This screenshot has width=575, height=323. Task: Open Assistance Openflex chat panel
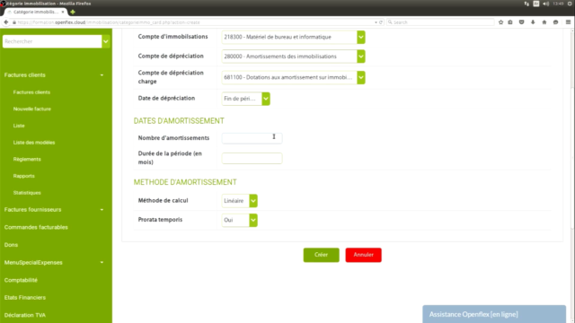tap(494, 314)
